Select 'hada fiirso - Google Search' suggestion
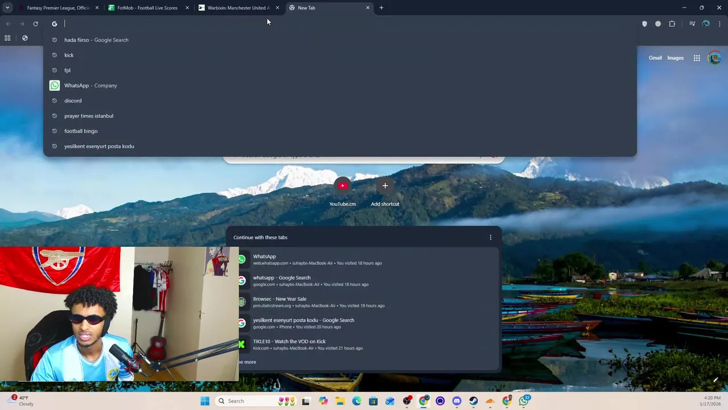 (340, 40)
